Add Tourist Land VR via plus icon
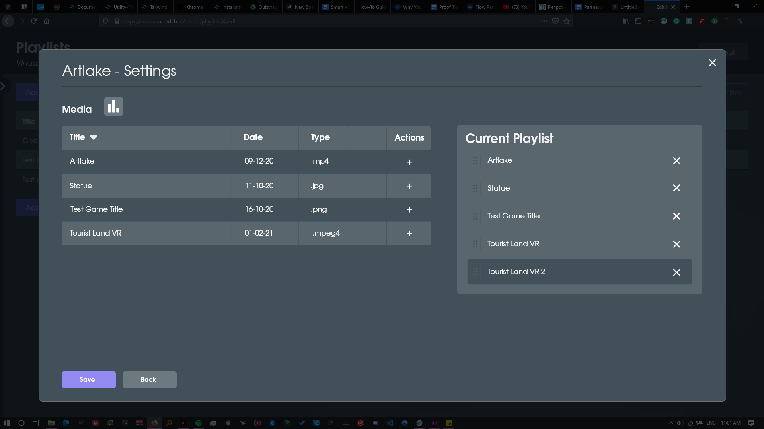The width and height of the screenshot is (764, 429). [x=409, y=234]
